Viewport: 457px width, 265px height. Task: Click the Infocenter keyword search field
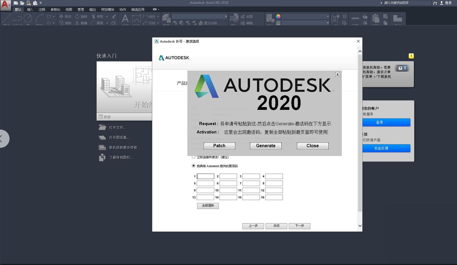click(x=407, y=3)
